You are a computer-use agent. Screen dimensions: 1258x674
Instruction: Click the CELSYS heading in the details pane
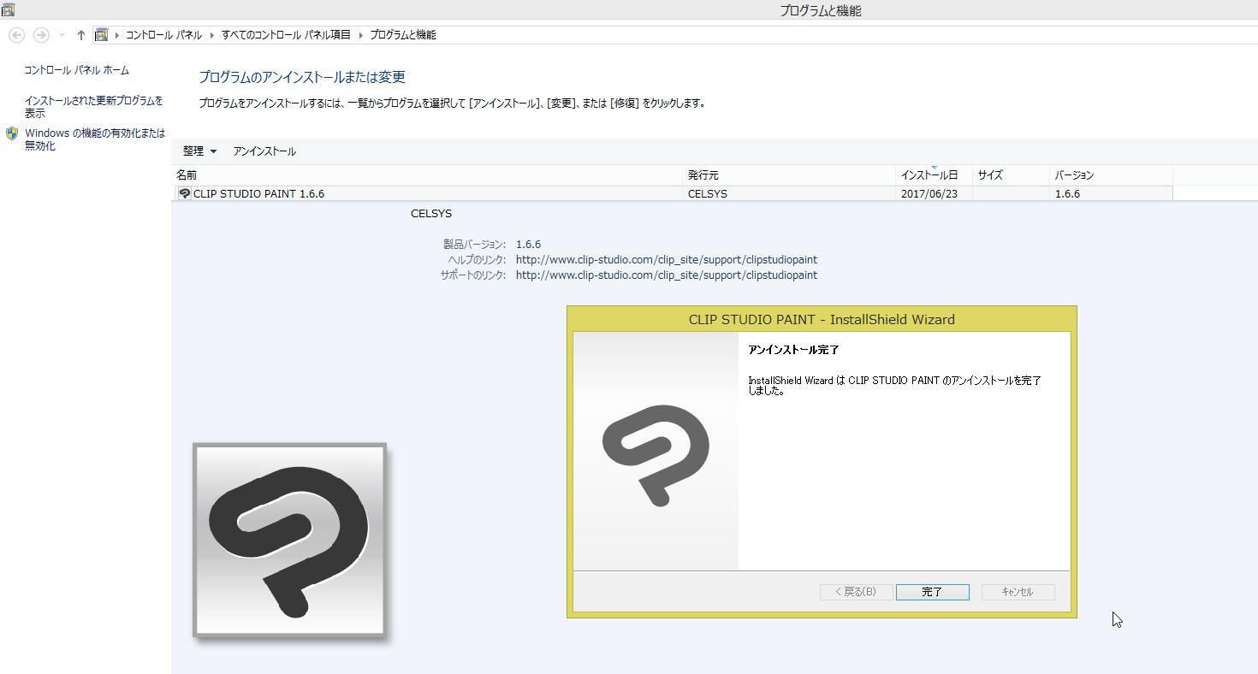coord(431,214)
